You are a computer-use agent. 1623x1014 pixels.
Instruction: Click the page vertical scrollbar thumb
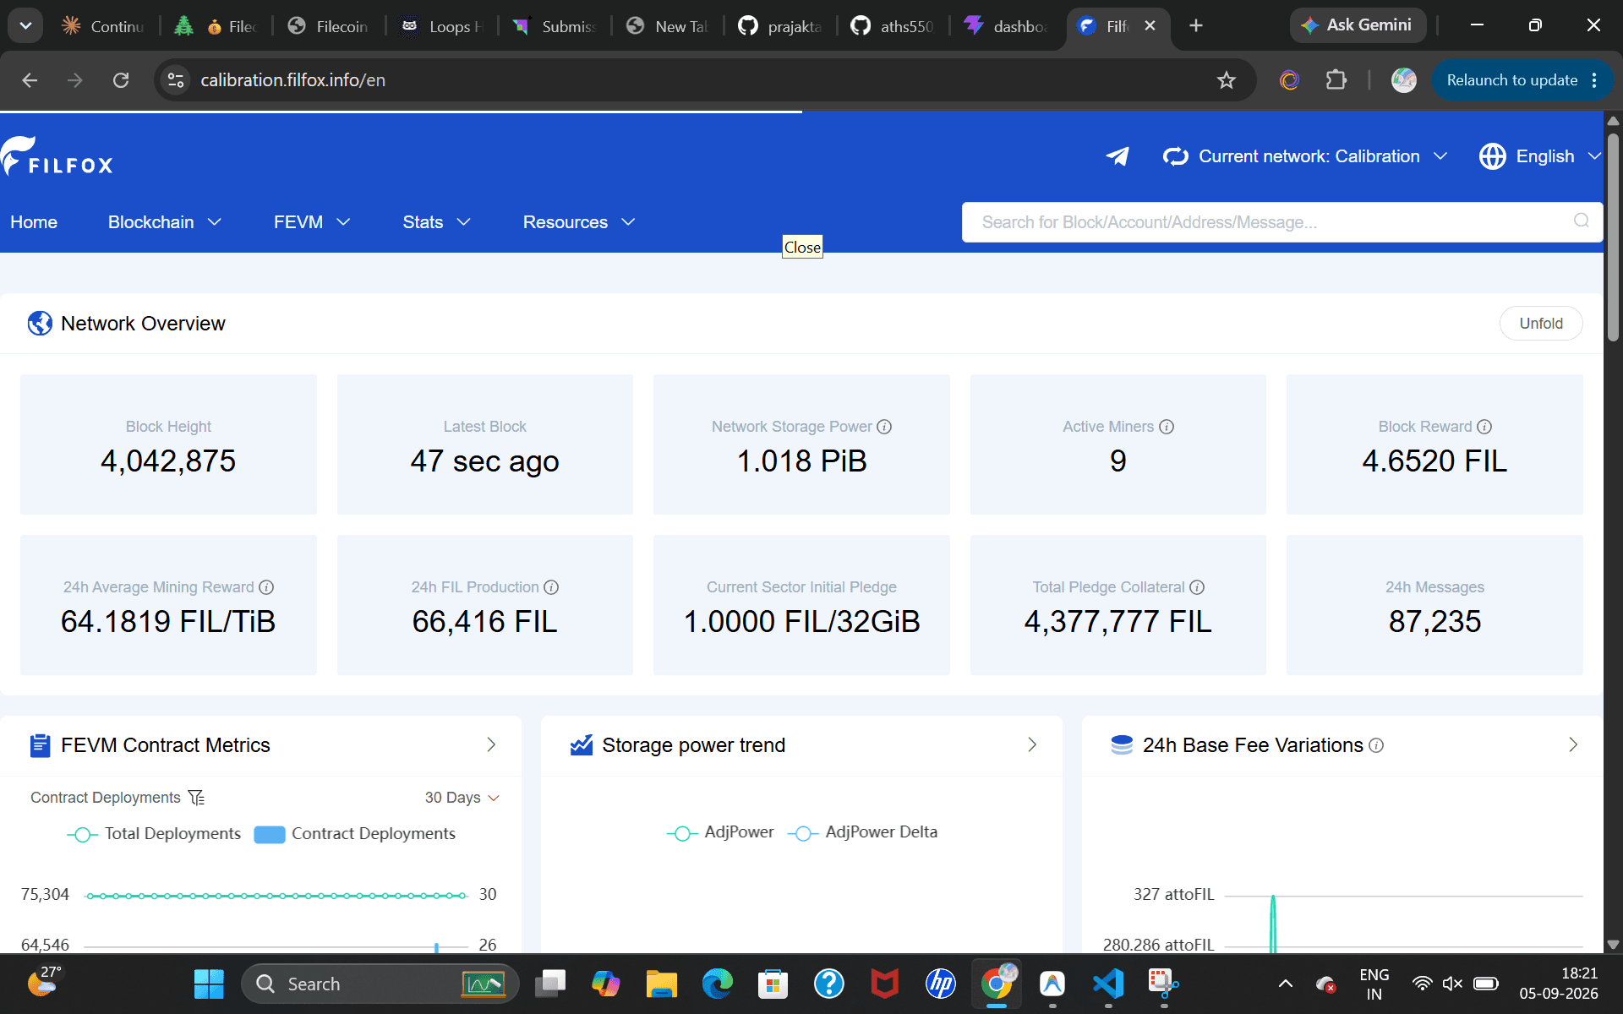[x=1613, y=237]
